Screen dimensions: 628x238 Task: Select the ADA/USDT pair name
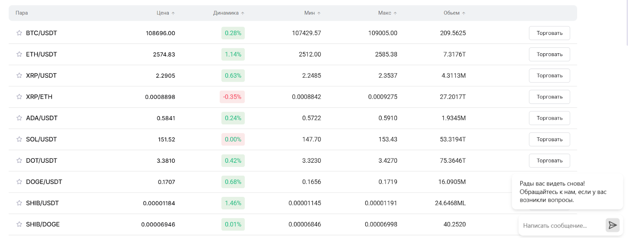(42, 118)
